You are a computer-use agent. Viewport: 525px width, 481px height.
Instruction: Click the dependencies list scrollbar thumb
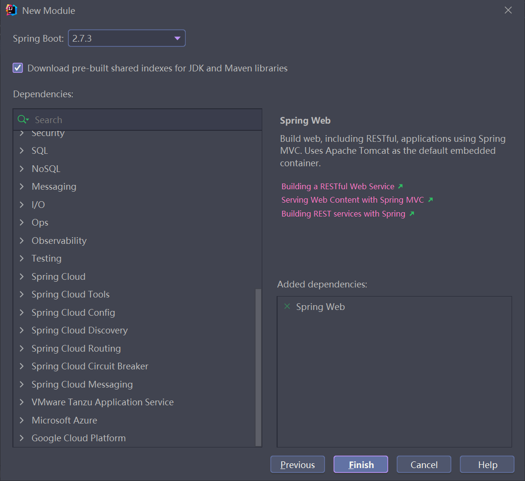coord(258,367)
